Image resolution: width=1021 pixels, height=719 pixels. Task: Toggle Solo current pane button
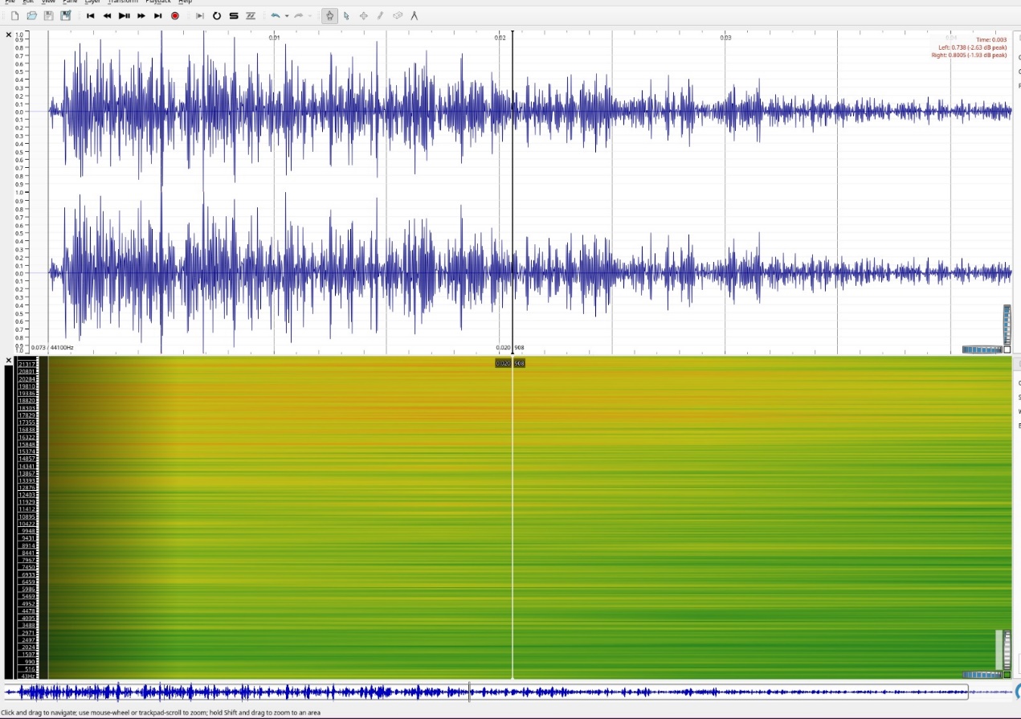[233, 16]
